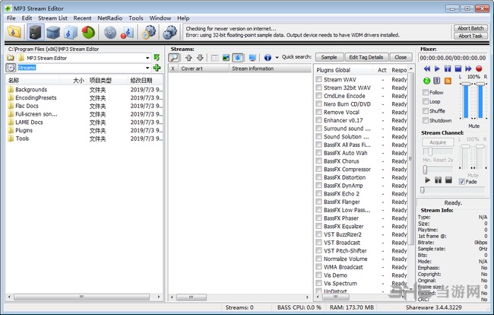
Task: Stop playback with the blue Mixer stop button
Action: click(458, 68)
